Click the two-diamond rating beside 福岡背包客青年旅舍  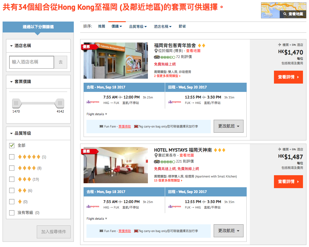pos(202,46)
